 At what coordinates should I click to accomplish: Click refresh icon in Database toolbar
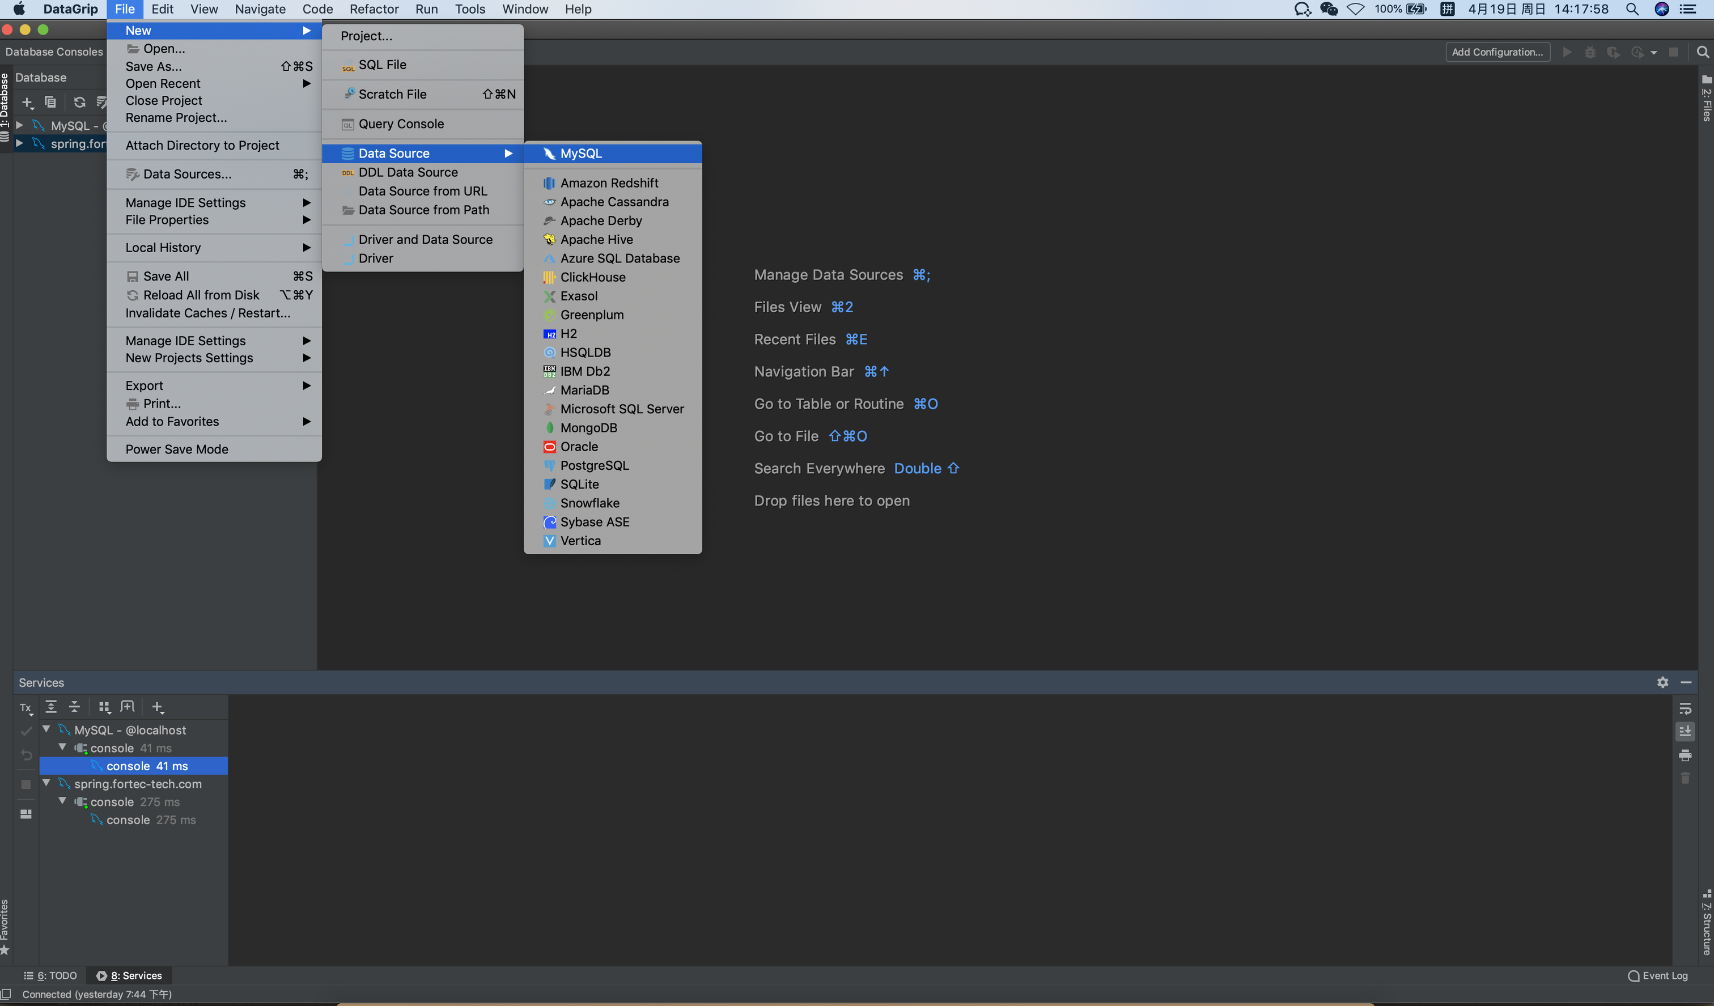tap(79, 102)
